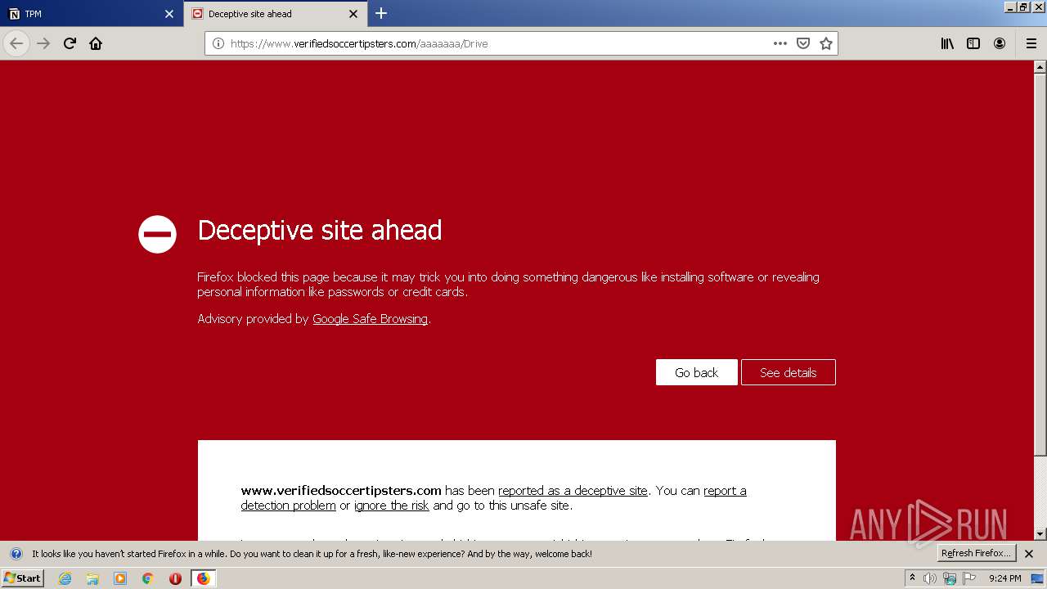The image size is (1047, 589).
Task: Click the volume speaker tray icon
Action: [x=930, y=578]
